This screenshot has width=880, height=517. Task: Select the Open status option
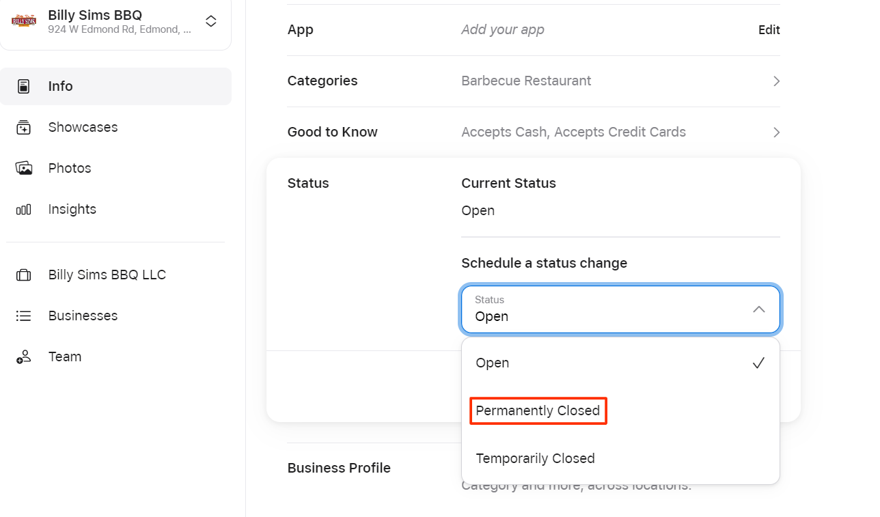[x=620, y=363]
